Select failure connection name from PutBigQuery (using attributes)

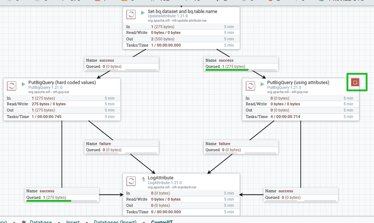[x=225, y=144]
